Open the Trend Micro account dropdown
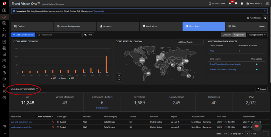Screen dimensions: 271x137 [x=254, y=3]
